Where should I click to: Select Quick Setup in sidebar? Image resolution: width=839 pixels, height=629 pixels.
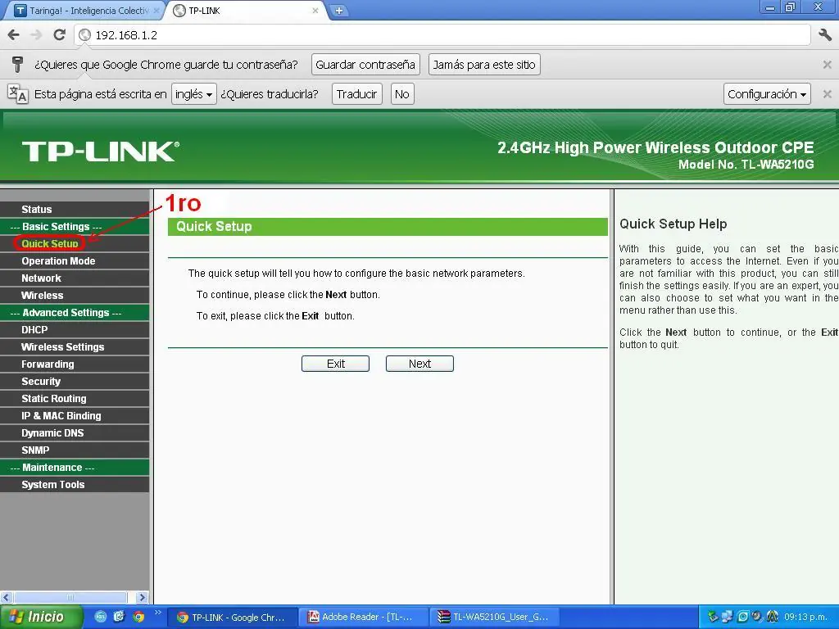pyautogui.click(x=75, y=244)
